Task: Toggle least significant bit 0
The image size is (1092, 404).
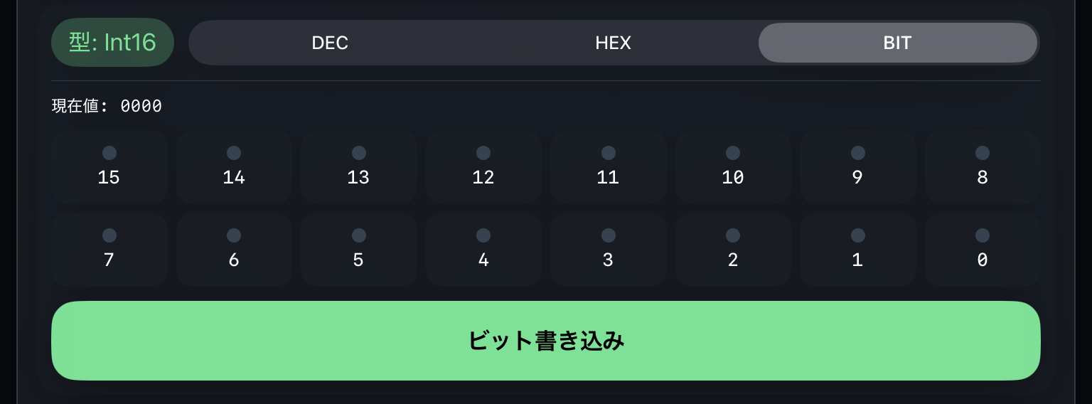Action: coord(983,250)
